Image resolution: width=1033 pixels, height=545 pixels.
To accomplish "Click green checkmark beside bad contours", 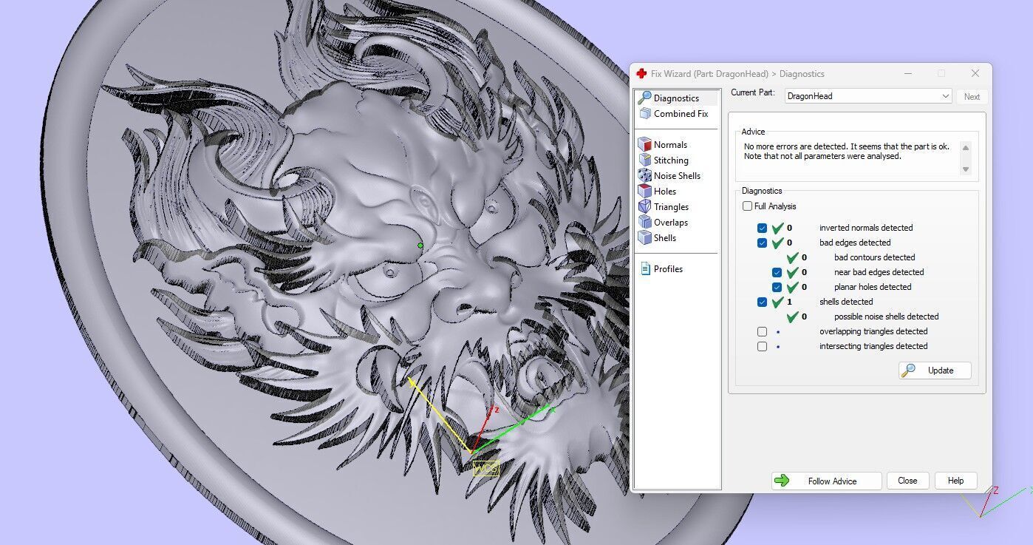I will click(792, 257).
